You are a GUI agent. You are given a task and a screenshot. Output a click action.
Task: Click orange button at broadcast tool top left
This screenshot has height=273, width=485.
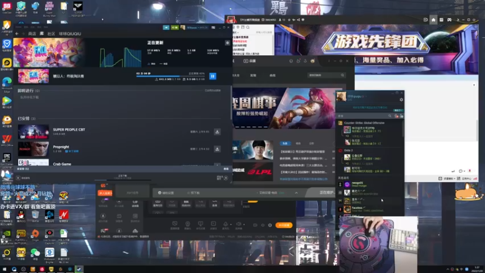click(x=105, y=193)
